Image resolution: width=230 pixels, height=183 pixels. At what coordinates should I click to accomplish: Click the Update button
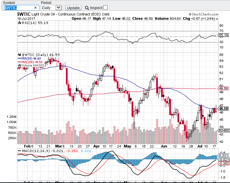click(73, 8)
